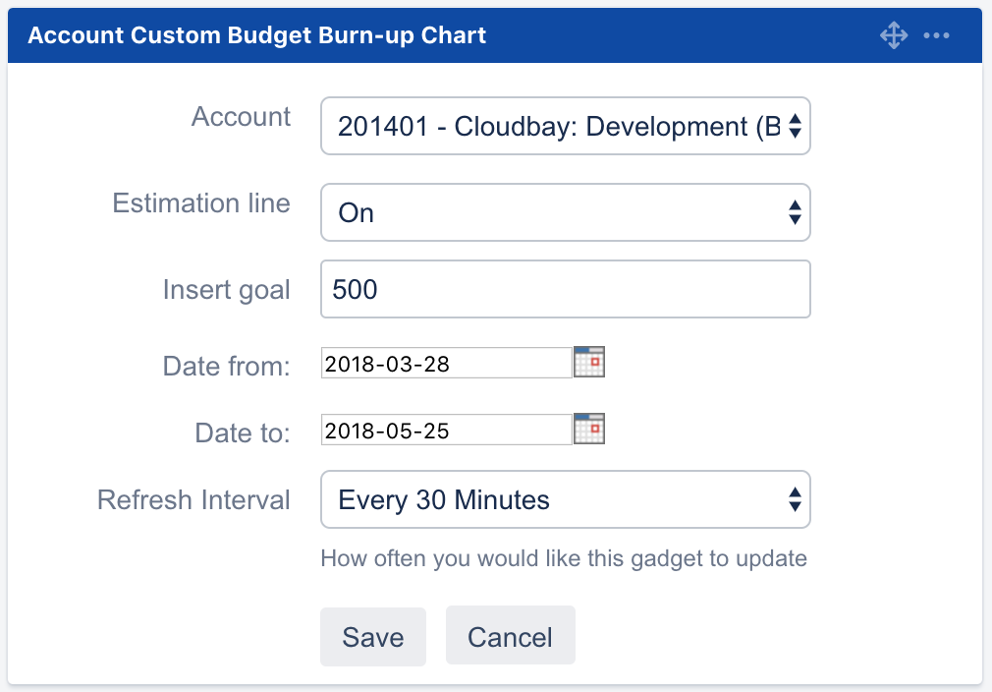Image resolution: width=992 pixels, height=692 pixels.
Task: Click the Date to: label
Action: tap(242, 432)
